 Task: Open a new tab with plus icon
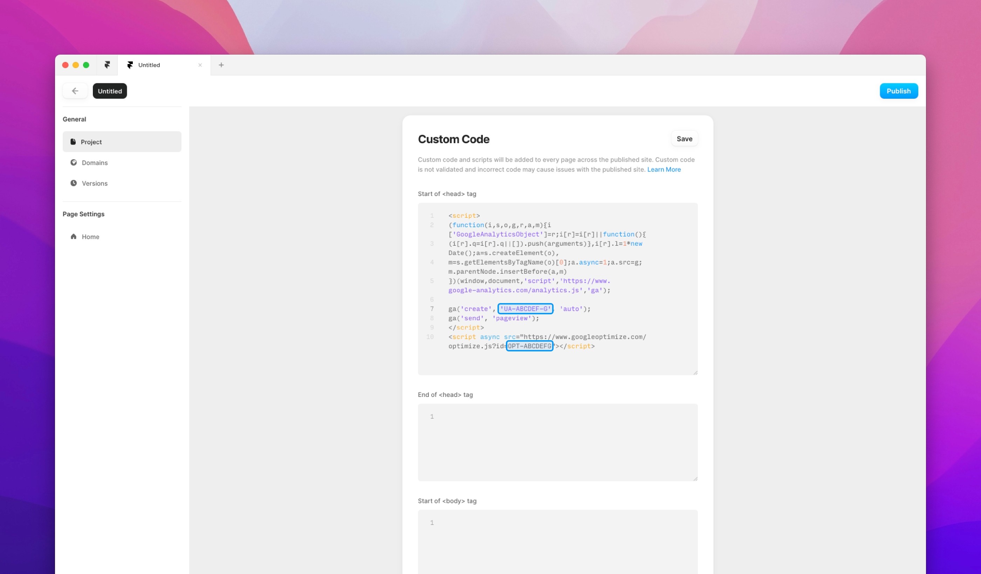pyautogui.click(x=221, y=65)
